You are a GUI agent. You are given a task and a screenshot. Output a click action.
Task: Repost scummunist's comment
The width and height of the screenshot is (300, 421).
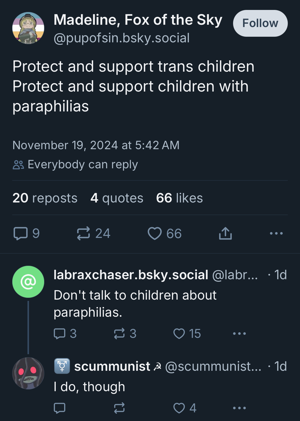coord(119,408)
